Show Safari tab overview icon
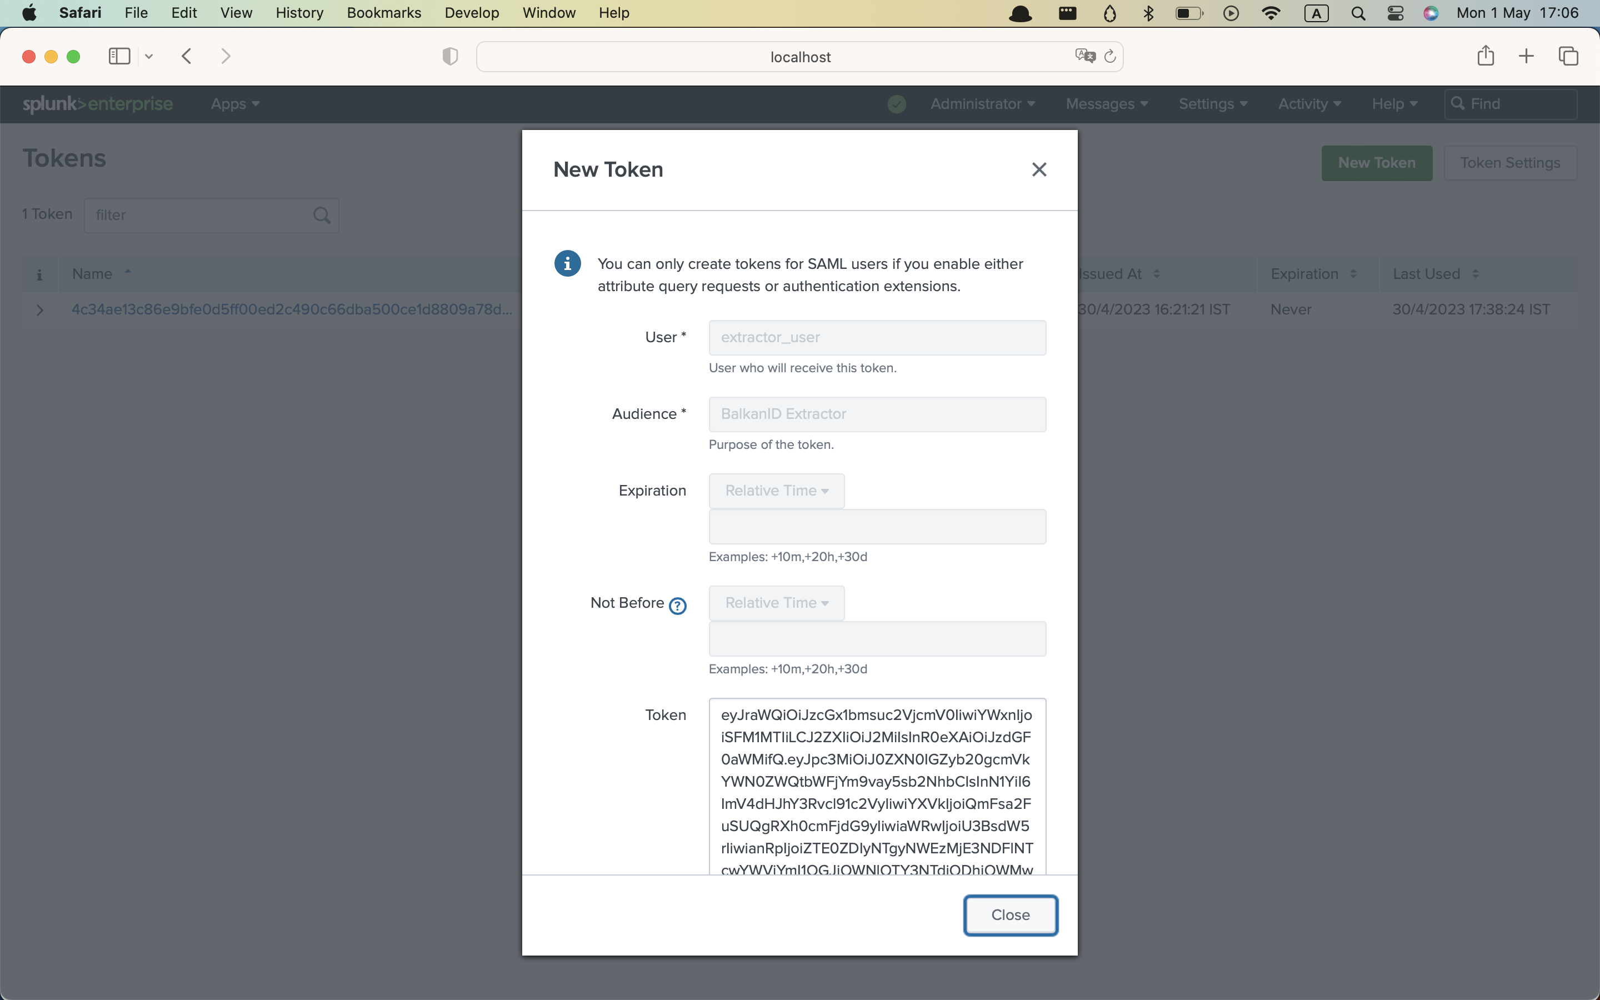The image size is (1600, 1000). point(1568,56)
